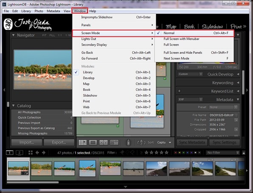The image size is (253, 193).
Task: Filter by green color label swatch
Action: (183, 153)
